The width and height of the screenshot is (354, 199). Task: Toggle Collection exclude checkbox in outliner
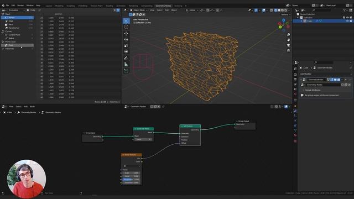point(344,17)
